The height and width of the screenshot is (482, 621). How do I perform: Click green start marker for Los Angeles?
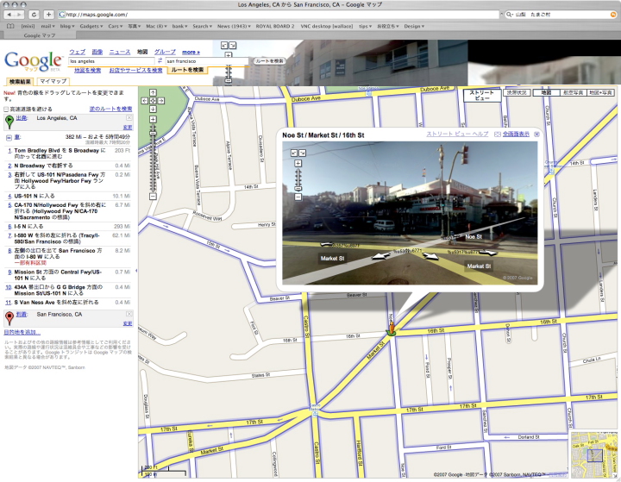click(9, 122)
